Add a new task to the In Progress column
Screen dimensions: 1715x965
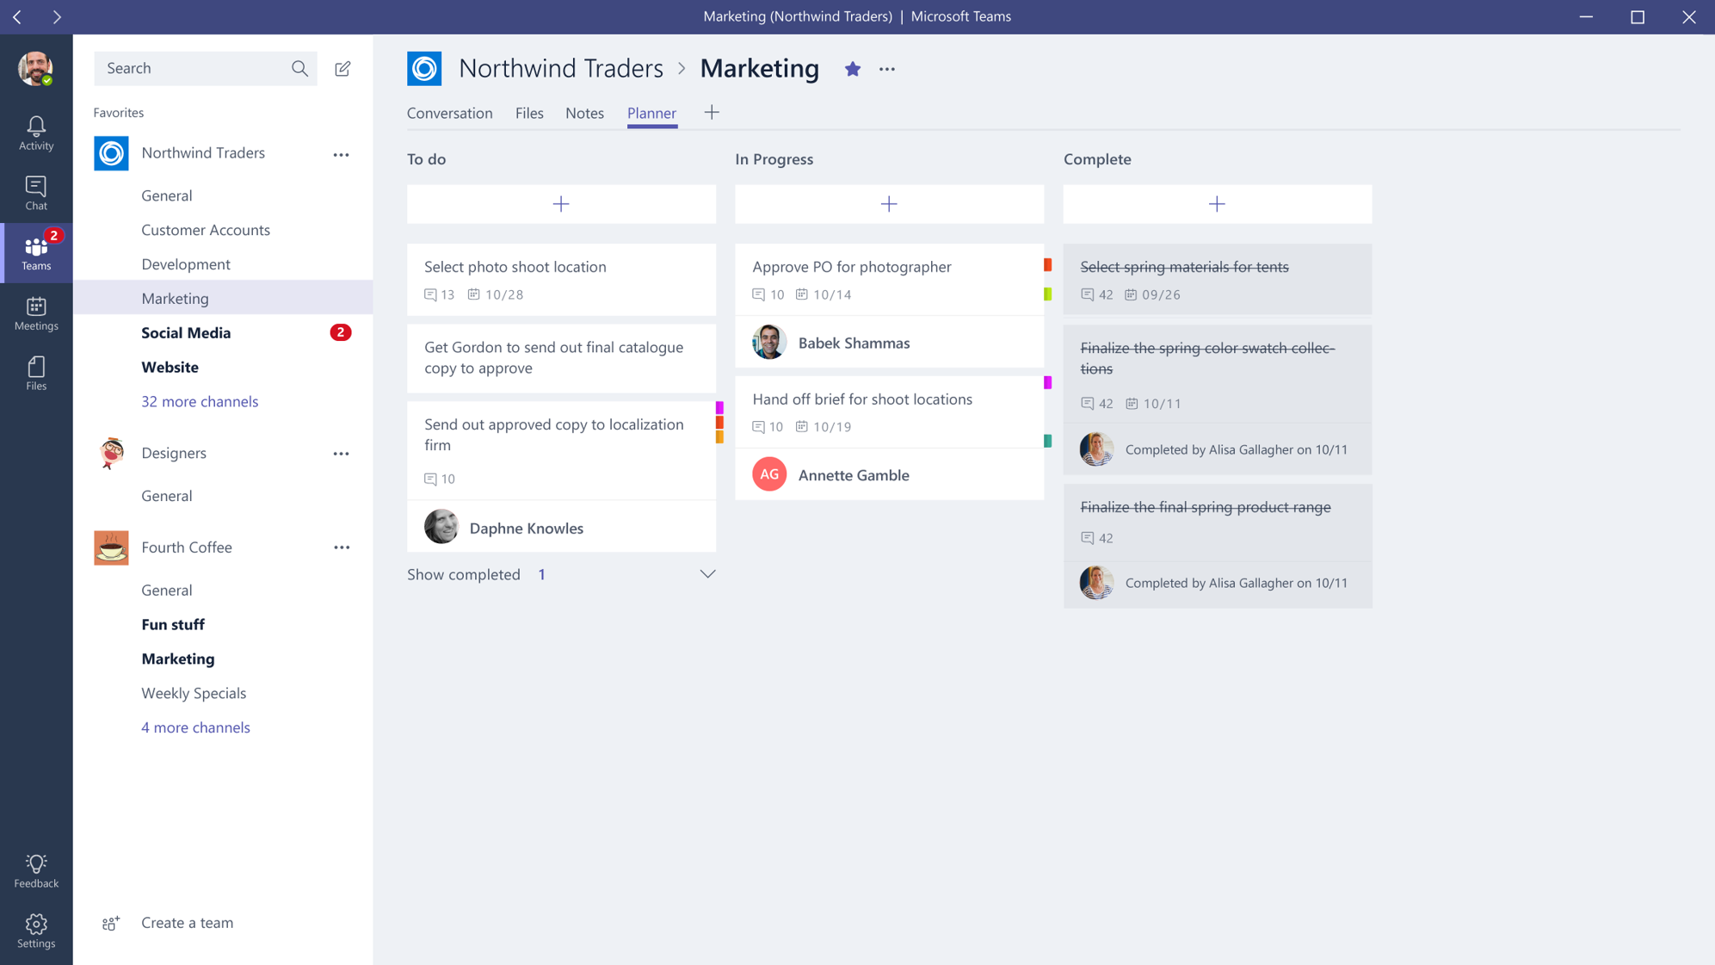click(x=888, y=204)
